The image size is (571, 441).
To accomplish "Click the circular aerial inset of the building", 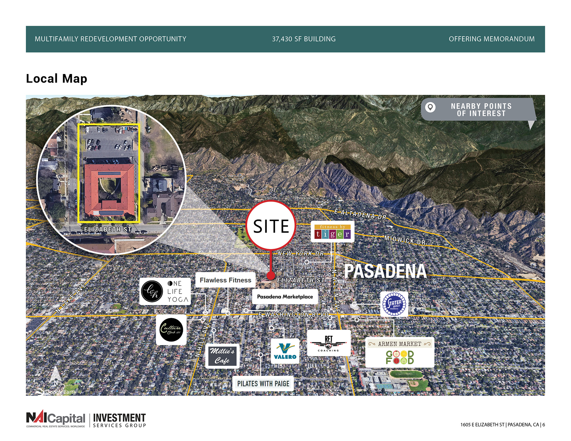I will (x=111, y=180).
